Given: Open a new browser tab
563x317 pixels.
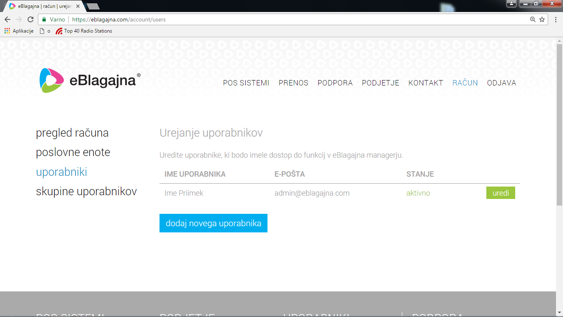Looking at the screenshot, I should click(x=93, y=6).
